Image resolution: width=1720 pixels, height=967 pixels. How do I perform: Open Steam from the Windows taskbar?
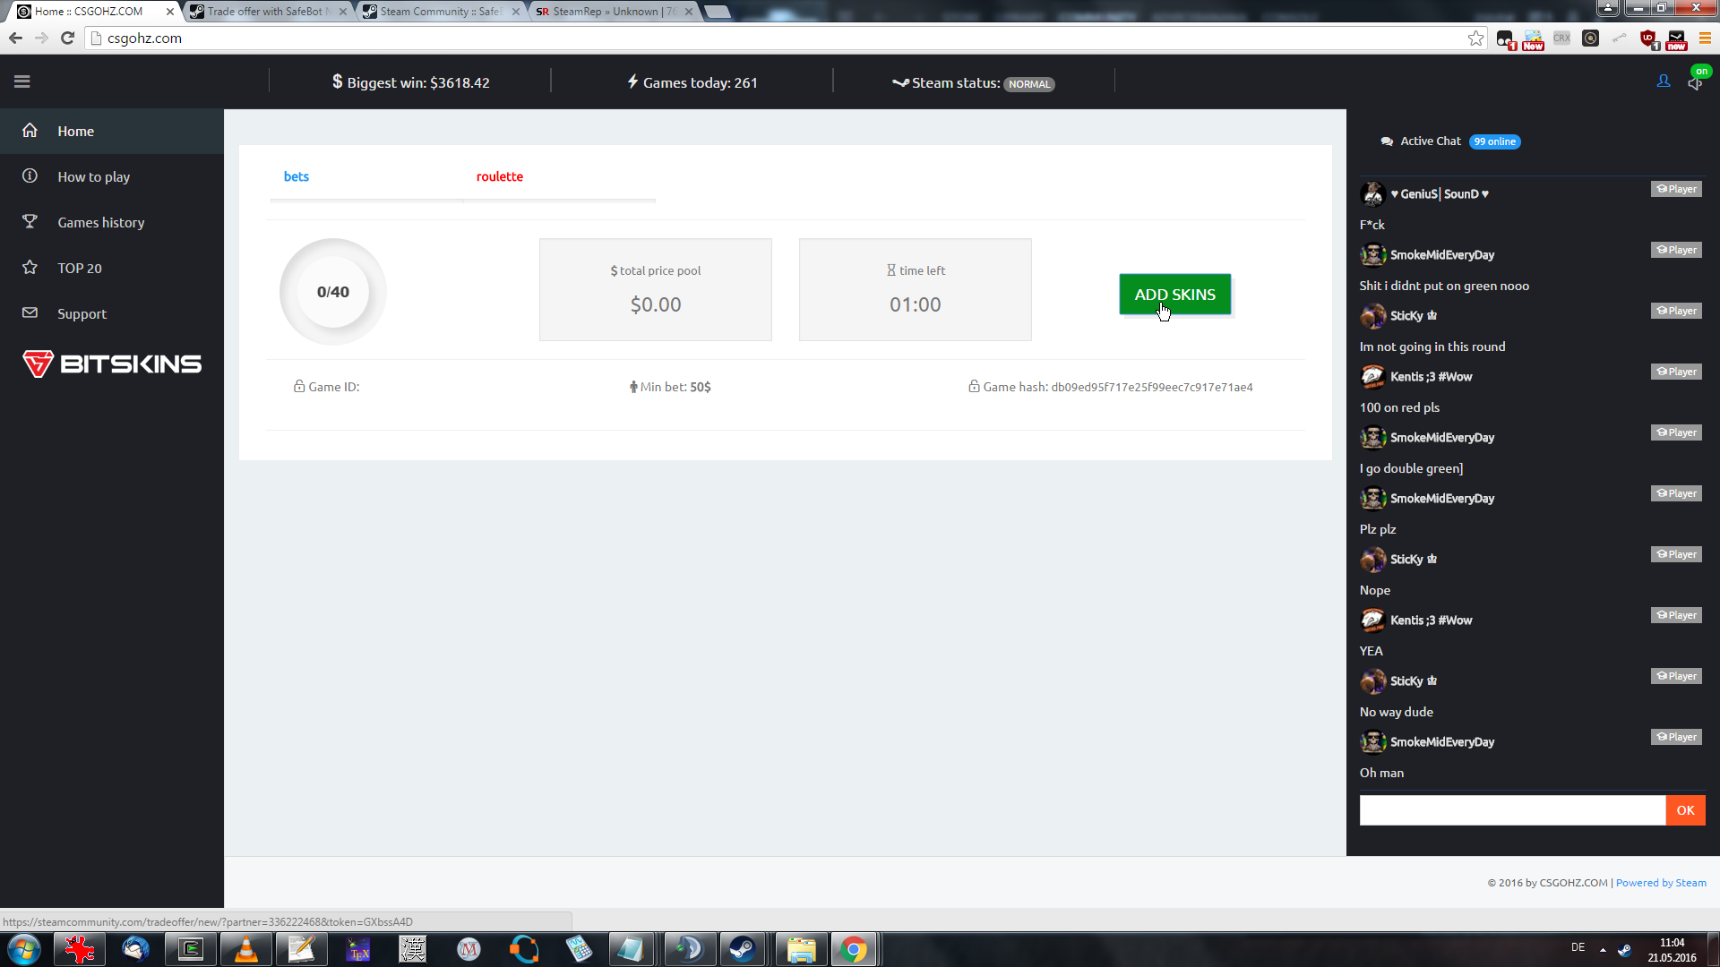742,949
